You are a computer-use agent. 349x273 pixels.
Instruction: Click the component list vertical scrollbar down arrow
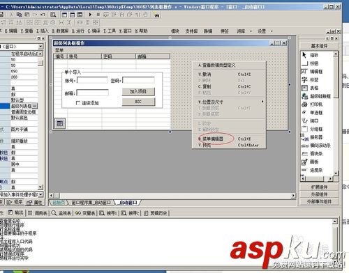click(x=336, y=173)
